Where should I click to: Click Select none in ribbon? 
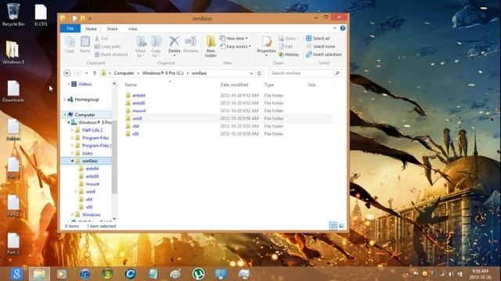(x=321, y=47)
